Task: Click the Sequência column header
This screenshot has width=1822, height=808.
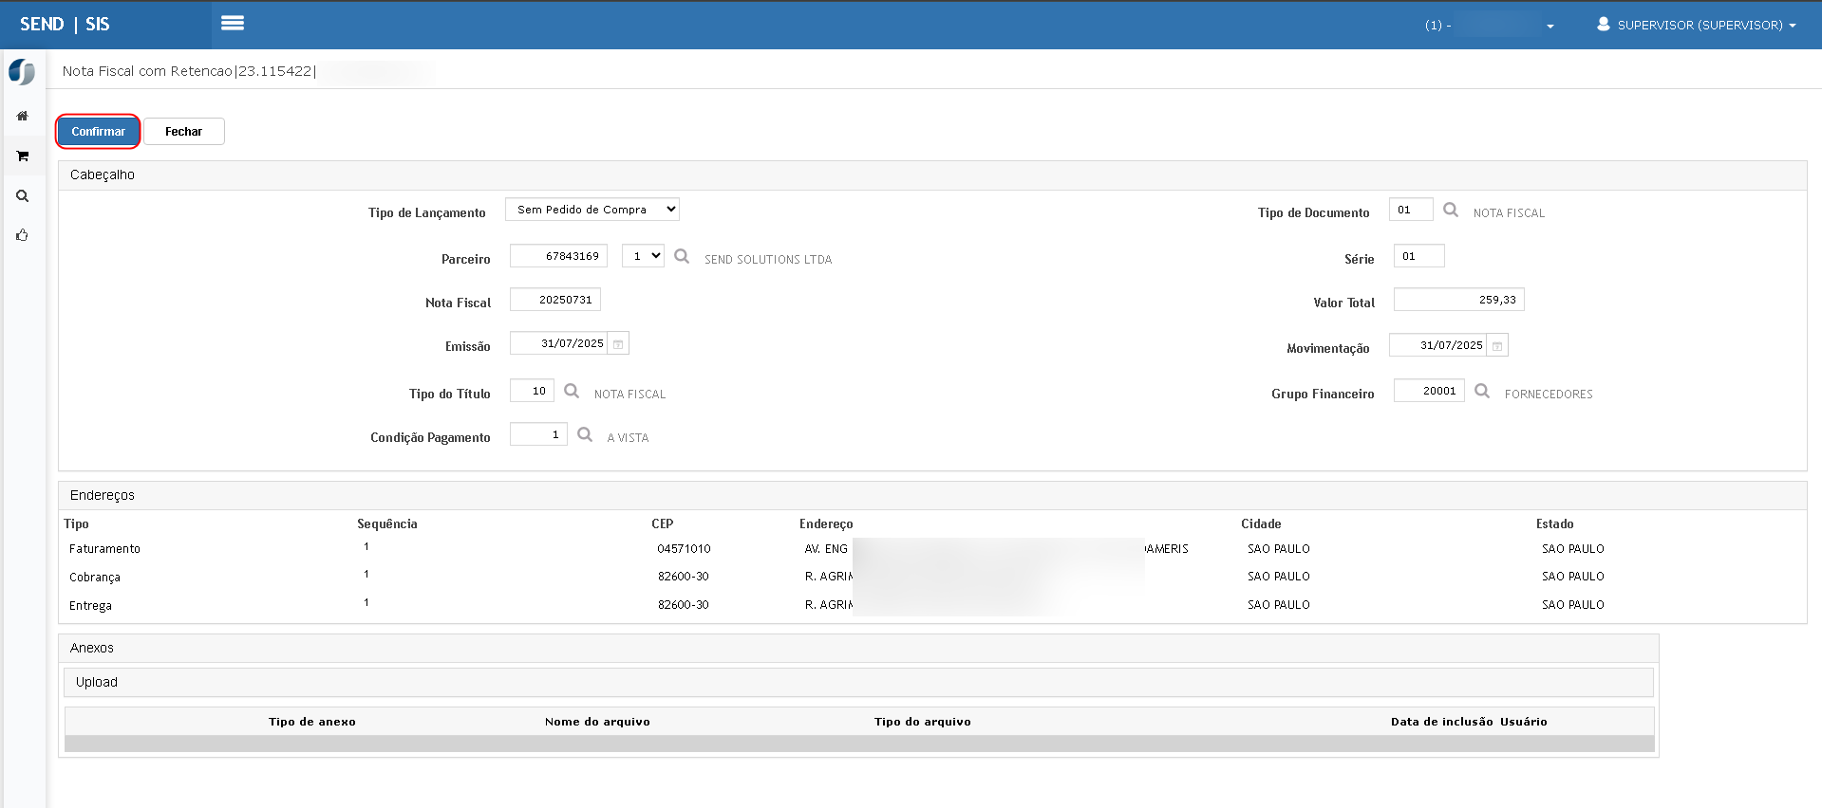Action: (x=386, y=523)
